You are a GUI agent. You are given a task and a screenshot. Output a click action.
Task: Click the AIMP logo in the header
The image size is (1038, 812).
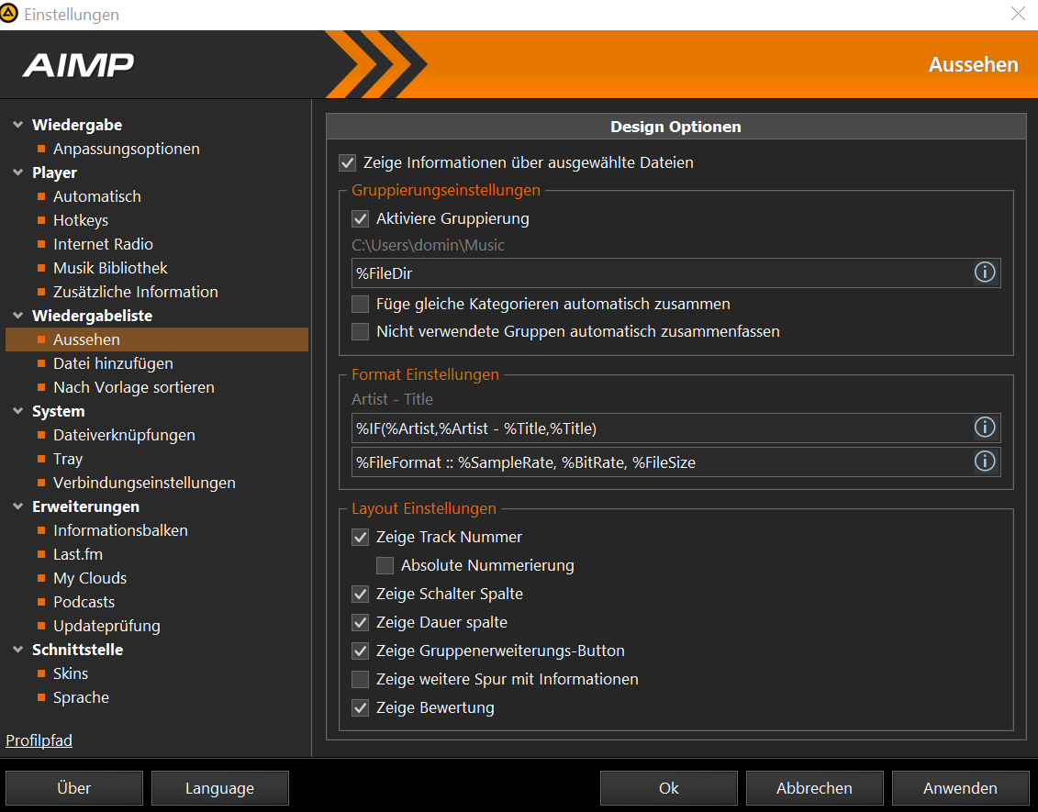coord(78,65)
